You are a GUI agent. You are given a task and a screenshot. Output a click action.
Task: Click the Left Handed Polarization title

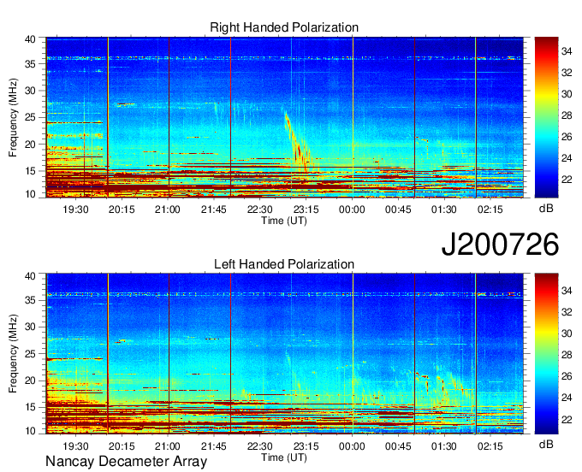click(284, 264)
